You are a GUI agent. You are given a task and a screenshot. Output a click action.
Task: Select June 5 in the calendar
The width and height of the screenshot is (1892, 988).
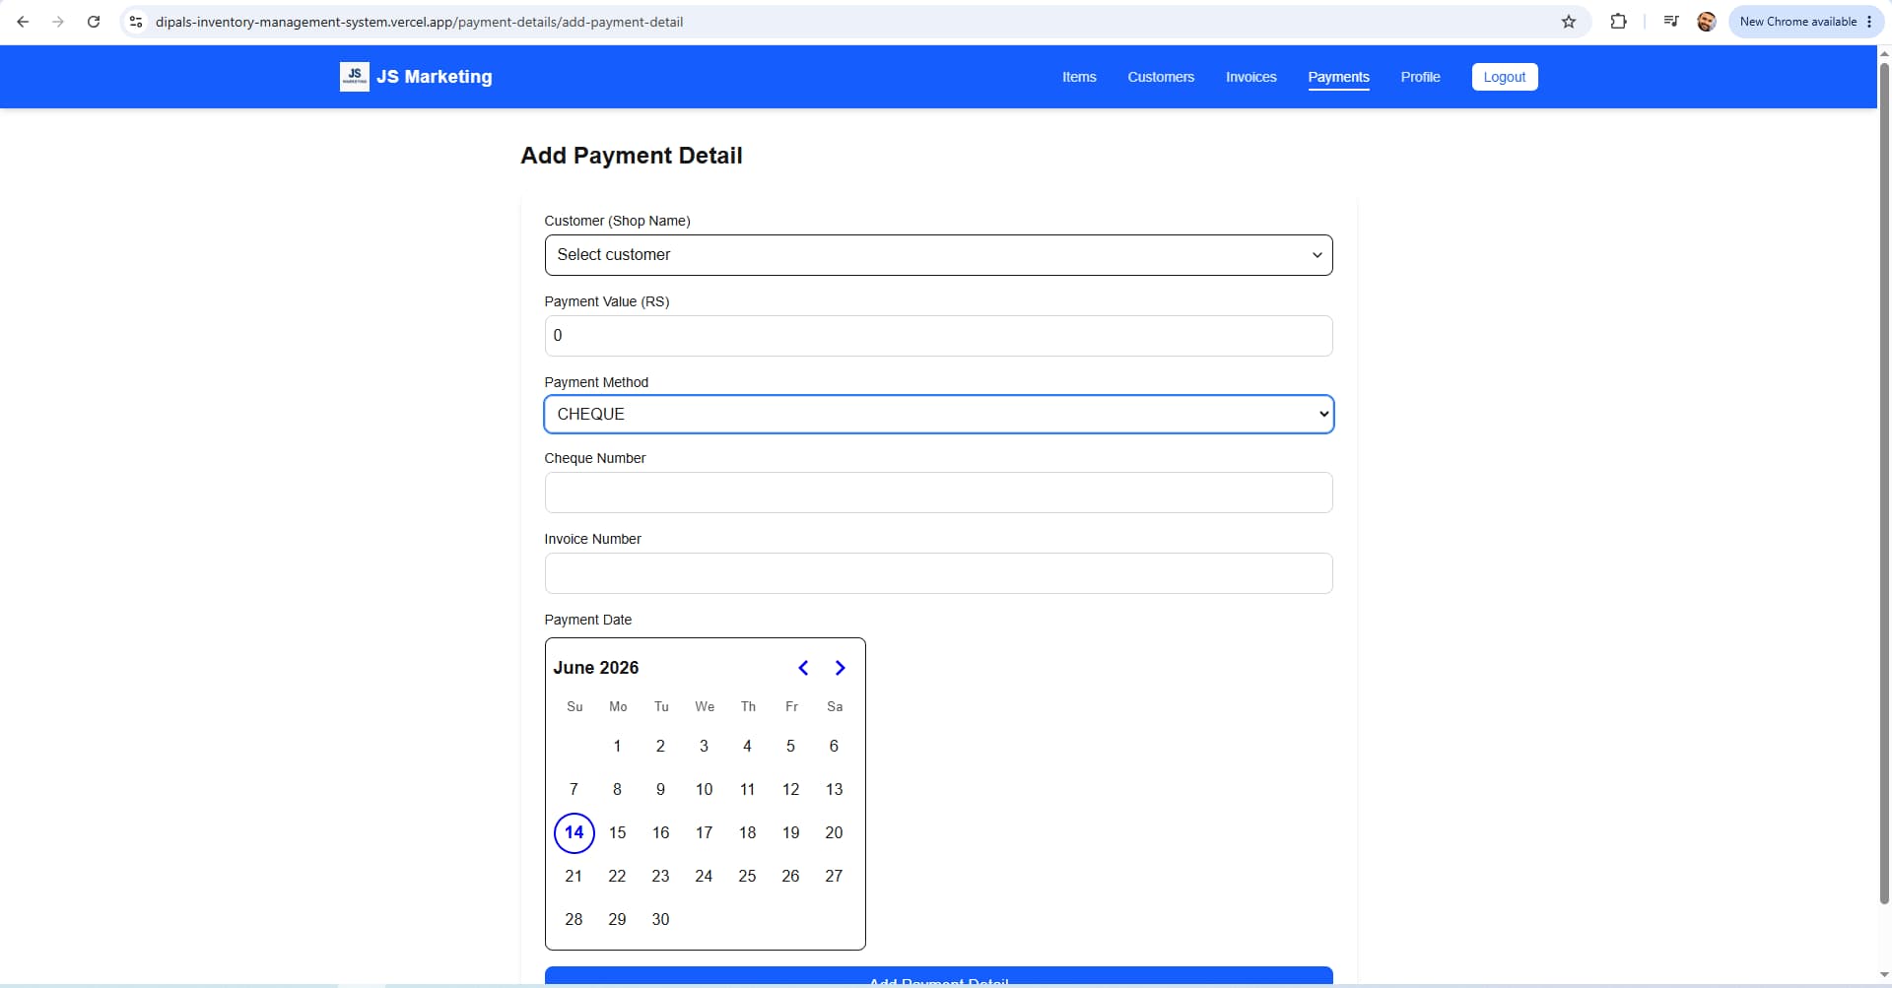coord(790,747)
